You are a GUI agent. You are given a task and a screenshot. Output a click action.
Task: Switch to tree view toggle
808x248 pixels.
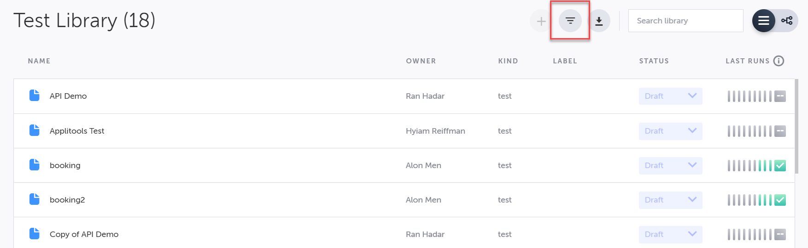(x=787, y=21)
